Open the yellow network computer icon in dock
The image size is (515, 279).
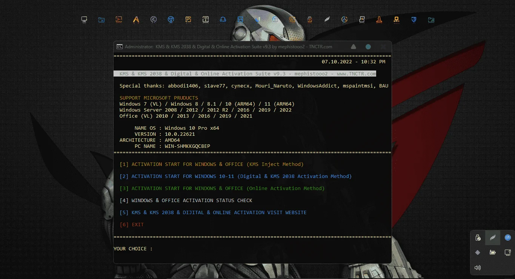click(x=397, y=19)
